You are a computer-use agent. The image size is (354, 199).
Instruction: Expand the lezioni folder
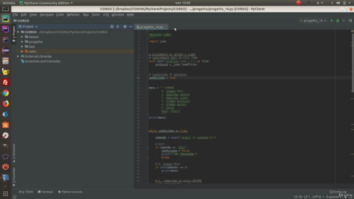click(x=22, y=37)
